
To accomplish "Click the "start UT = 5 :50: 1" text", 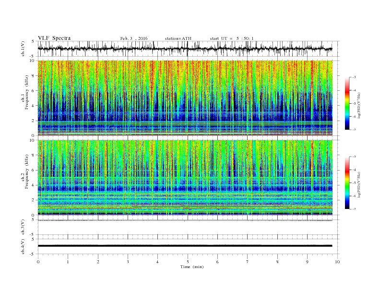I will (232, 38).
